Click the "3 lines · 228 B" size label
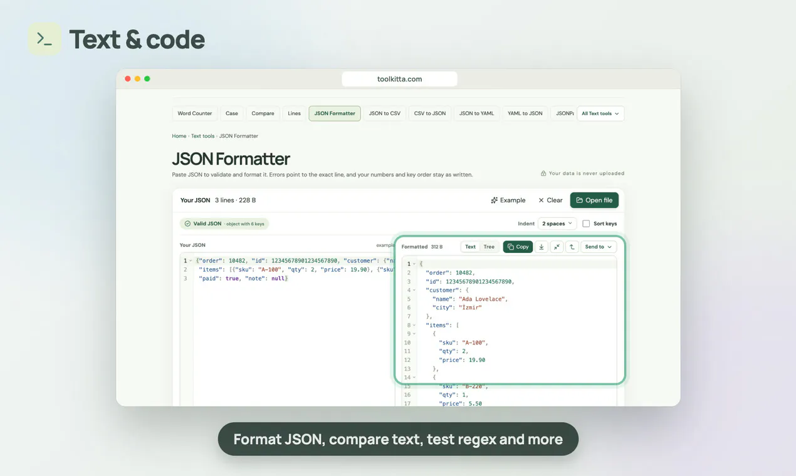Viewport: 796px width, 476px height. (x=235, y=200)
